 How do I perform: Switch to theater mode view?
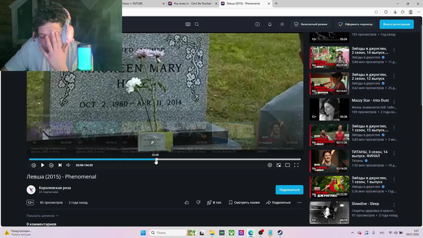coord(288,165)
